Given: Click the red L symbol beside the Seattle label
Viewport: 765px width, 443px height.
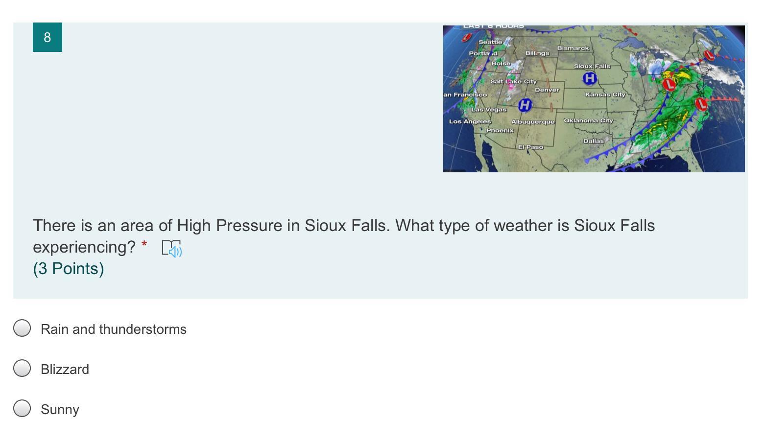Looking at the screenshot, I should 467,37.
